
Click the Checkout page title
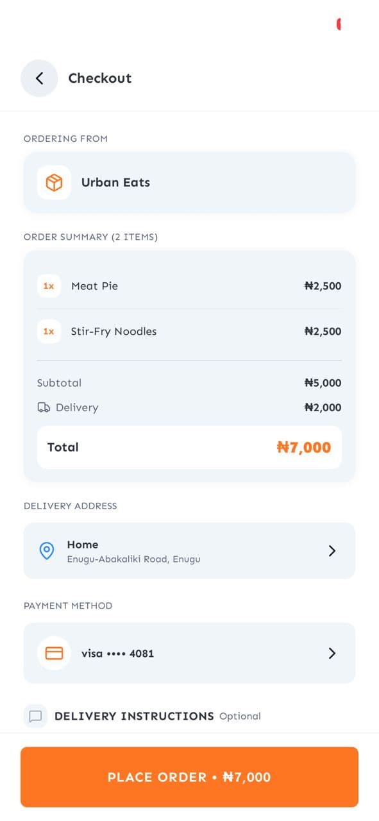100,78
